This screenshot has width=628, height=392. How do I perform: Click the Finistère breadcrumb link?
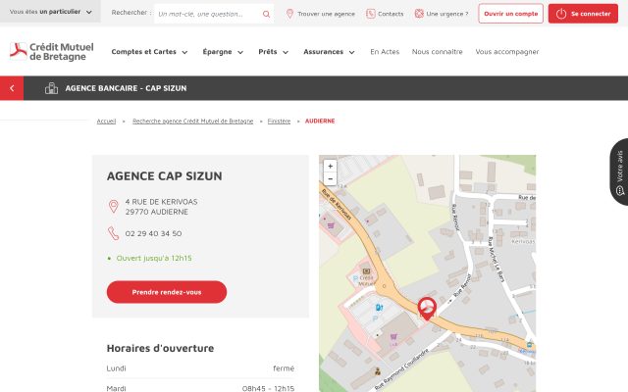click(279, 121)
